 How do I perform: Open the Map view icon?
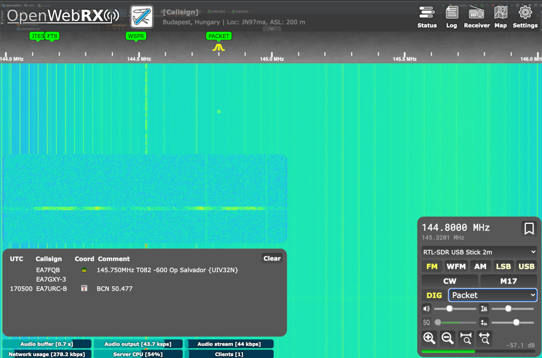pyautogui.click(x=500, y=14)
